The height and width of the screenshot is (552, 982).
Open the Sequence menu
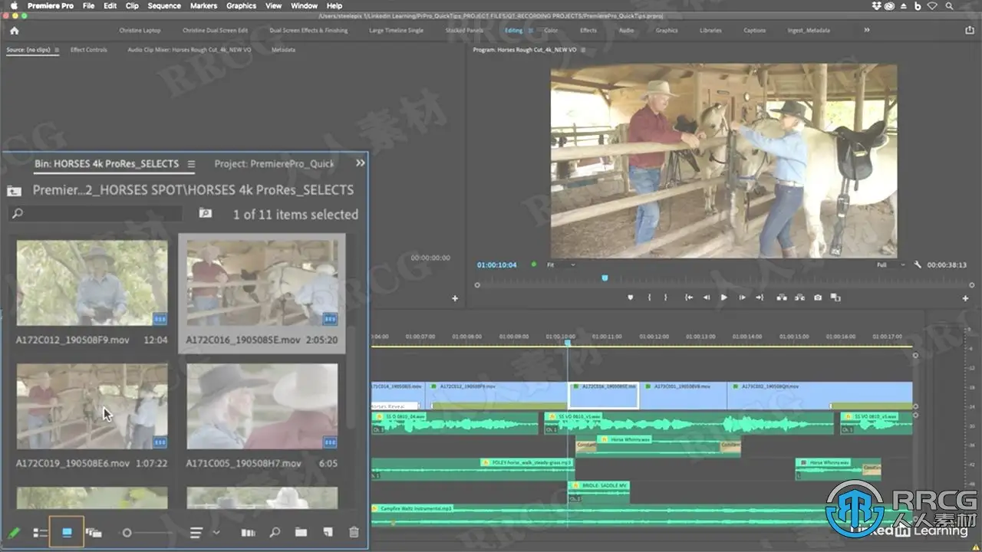click(x=164, y=5)
